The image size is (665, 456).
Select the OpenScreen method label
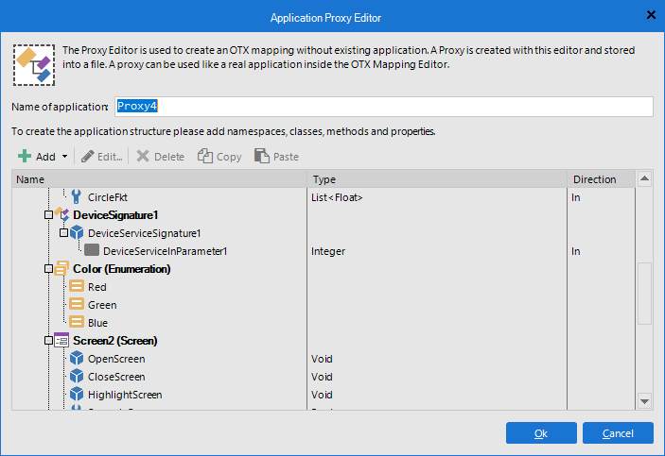(116, 359)
